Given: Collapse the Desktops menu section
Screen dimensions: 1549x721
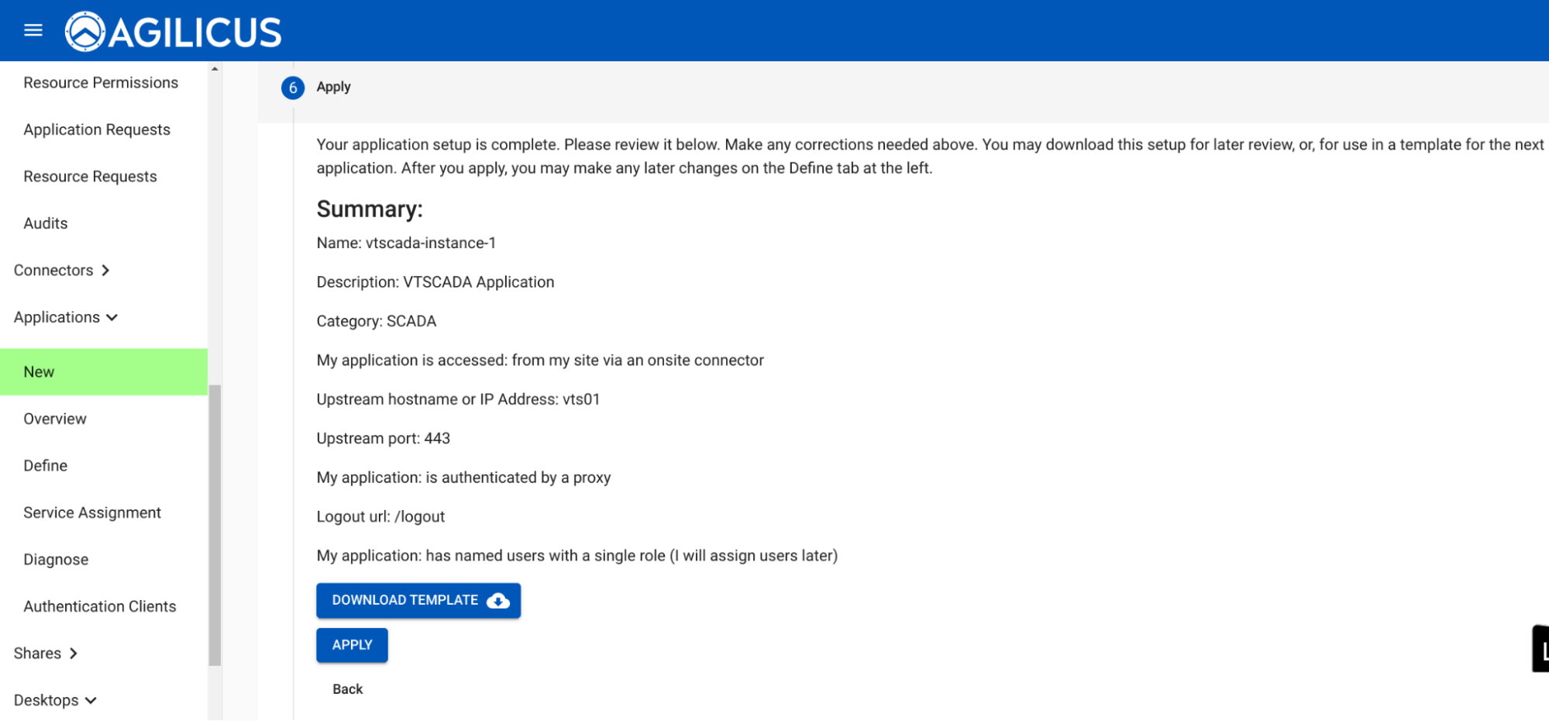Looking at the screenshot, I should pos(55,700).
